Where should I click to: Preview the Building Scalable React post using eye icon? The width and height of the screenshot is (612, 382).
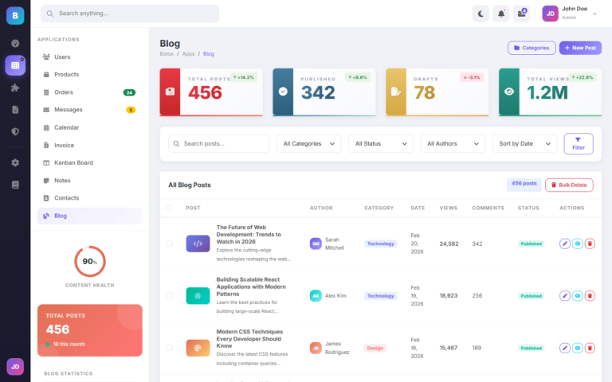[578, 295]
